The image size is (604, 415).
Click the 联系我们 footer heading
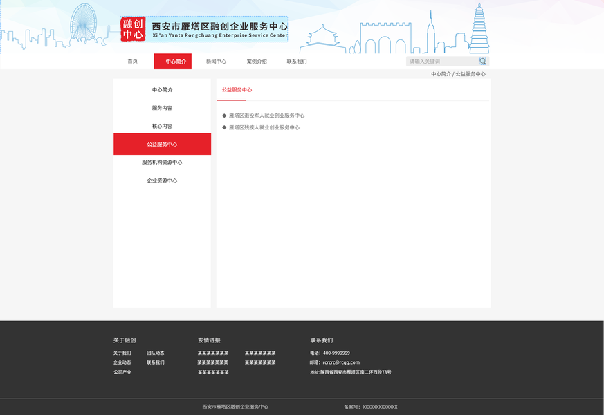(322, 340)
